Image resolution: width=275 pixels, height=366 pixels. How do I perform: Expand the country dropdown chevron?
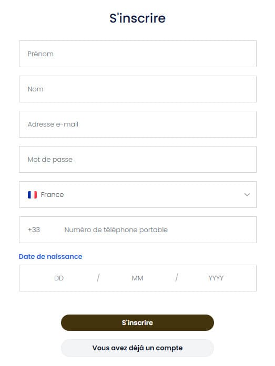[247, 195]
